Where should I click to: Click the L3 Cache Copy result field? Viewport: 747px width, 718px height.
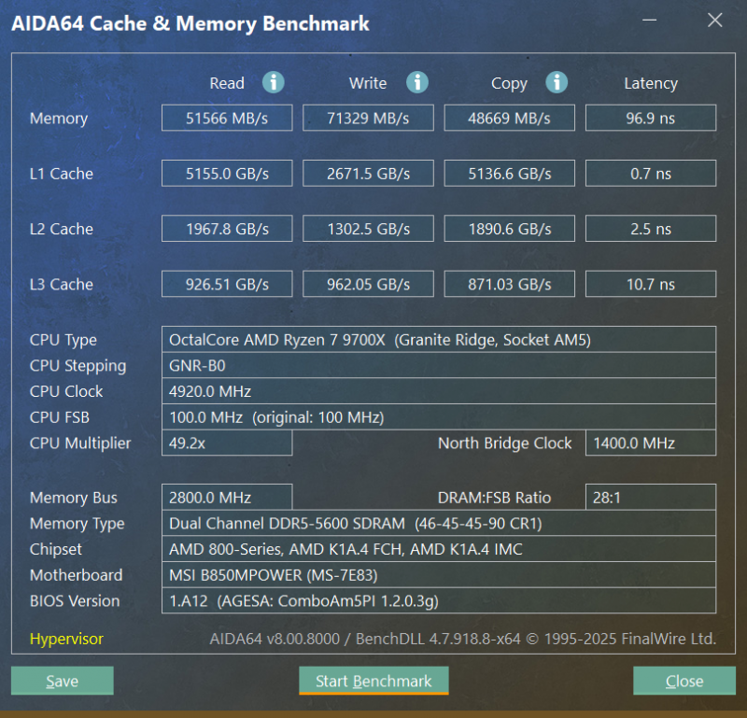coord(509,284)
